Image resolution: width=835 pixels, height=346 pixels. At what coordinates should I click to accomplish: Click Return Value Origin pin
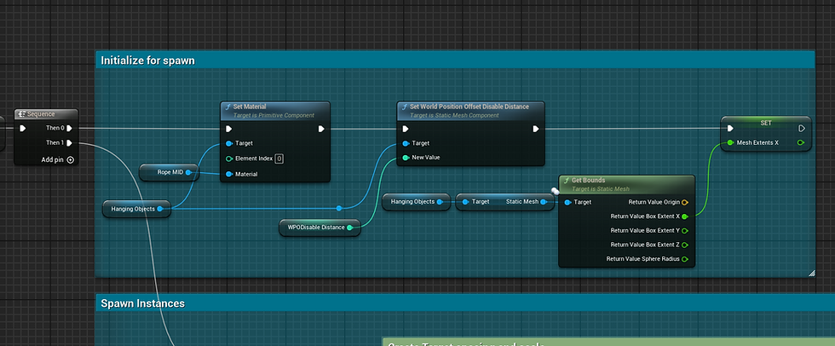coord(685,202)
